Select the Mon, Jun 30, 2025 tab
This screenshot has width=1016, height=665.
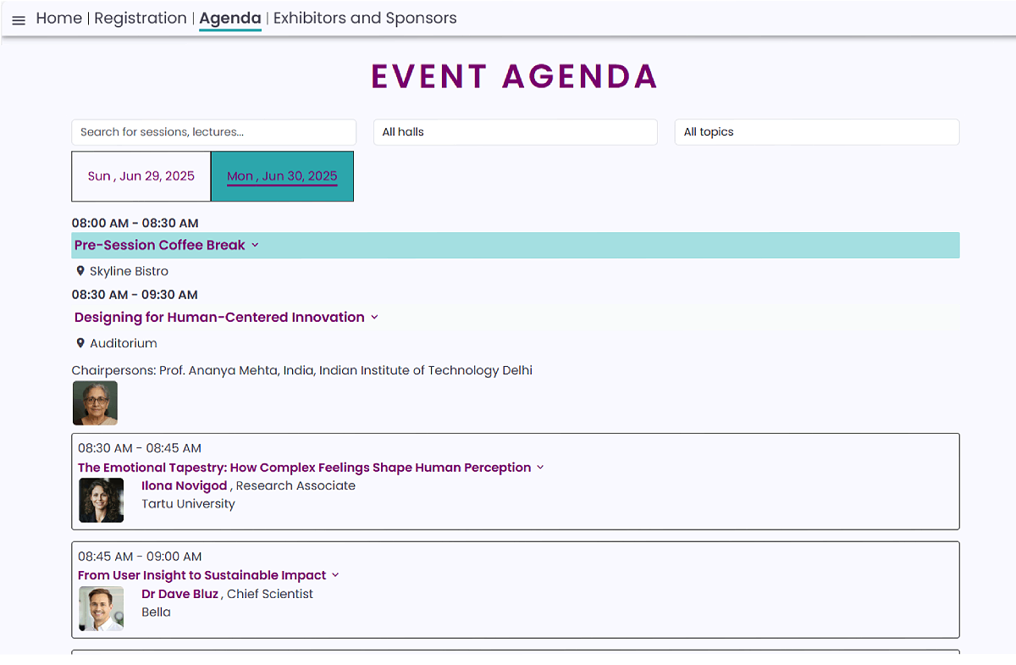[282, 176]
